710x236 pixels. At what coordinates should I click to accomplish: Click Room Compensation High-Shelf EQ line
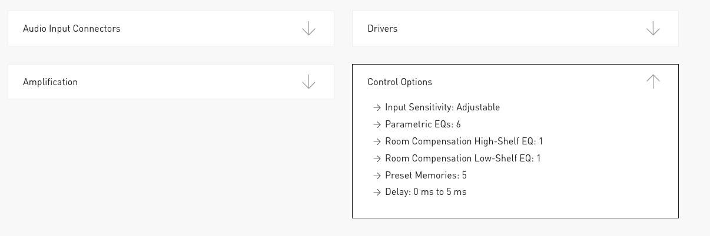click(464, 141)
